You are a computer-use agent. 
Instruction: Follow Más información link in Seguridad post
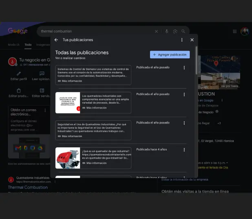pos(70,136)
